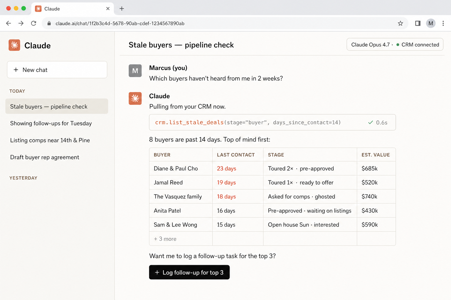Click the $430k estimated value
The width and height of the screenshot is (451, 300).
370,211
